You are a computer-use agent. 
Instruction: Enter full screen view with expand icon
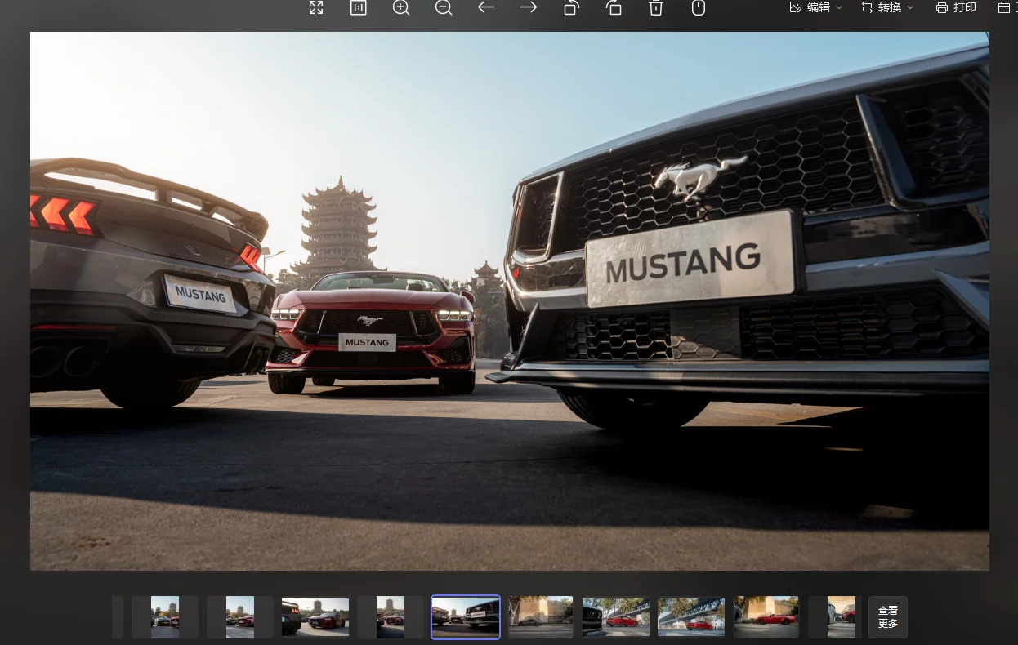pyautogui.click(x=316, y=8)
